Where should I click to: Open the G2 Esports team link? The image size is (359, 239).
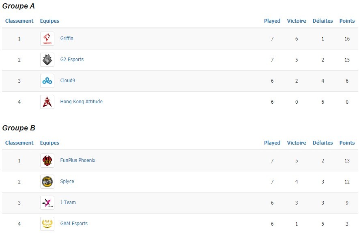72,60
